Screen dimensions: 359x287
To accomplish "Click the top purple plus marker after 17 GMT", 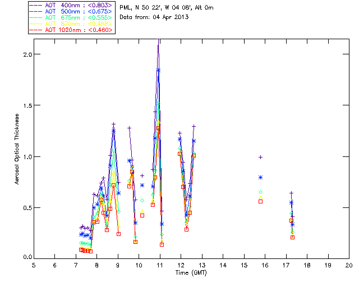I will pos(291,193).
